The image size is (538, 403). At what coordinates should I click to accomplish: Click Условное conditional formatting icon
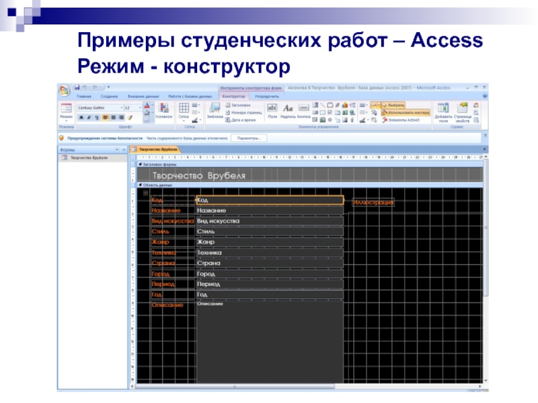tap(163, 111)
